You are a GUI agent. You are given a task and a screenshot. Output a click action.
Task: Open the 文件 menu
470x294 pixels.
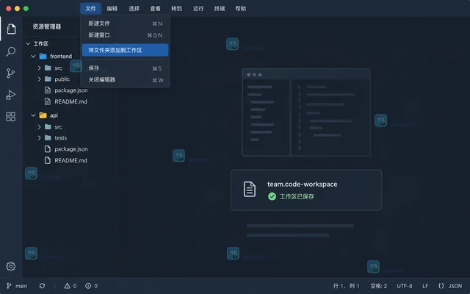(x=90, y=8)
